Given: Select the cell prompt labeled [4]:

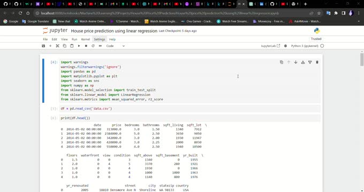Looking at the screenshot, I should pyautogui.click(x=54, y=62).
